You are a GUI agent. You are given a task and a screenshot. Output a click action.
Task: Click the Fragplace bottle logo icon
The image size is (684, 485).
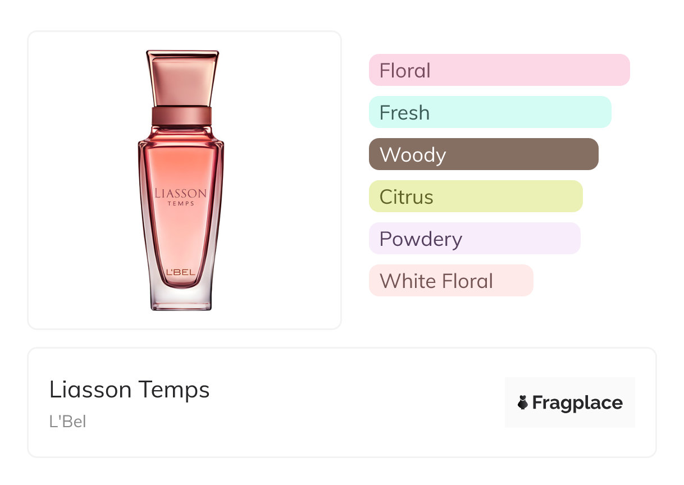pyautogui.click(x=523, y=402)
